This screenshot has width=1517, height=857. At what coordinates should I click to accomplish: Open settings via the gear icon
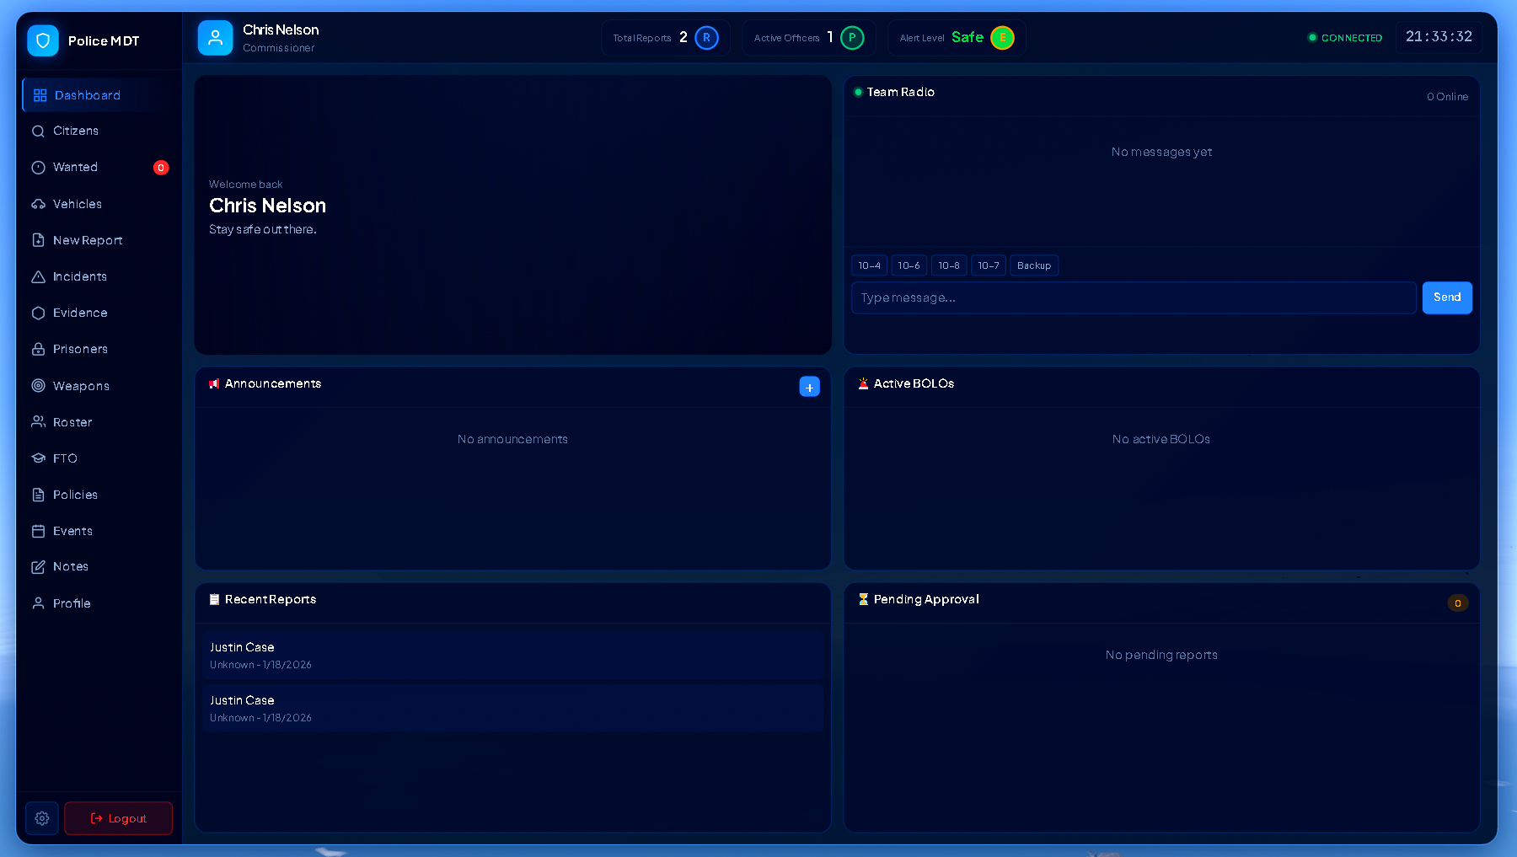[42, 818]
